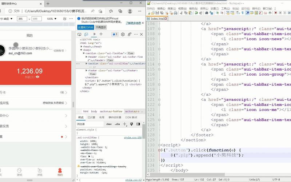This screenshot has height=182, width=291.
Task: Toggle the indent guide icon in Notepad++
Action: pyautogui.click(x=247, y=13)
